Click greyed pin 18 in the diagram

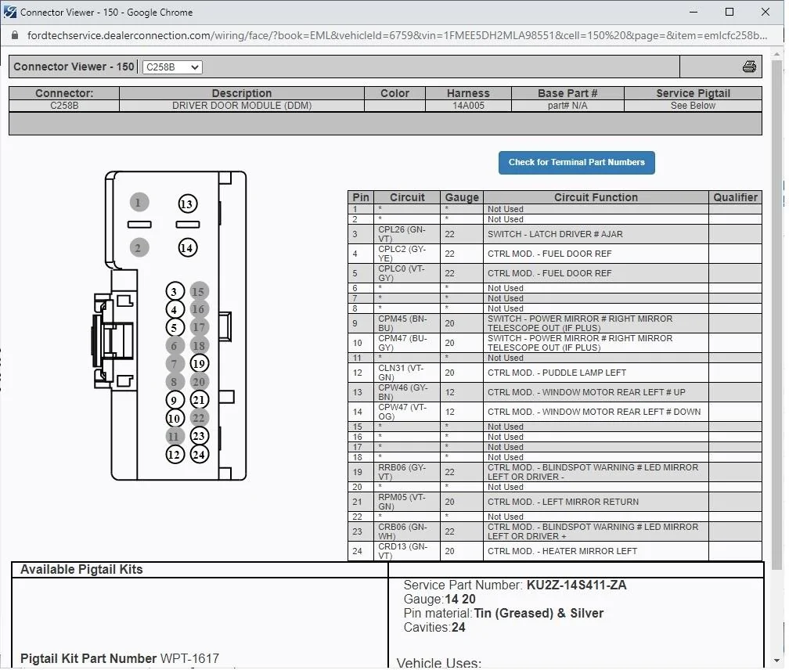(x=200, y=345)
